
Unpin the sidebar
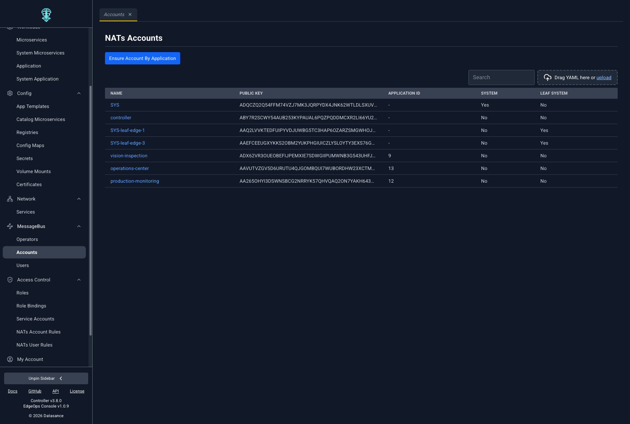[x=46, y=378]
